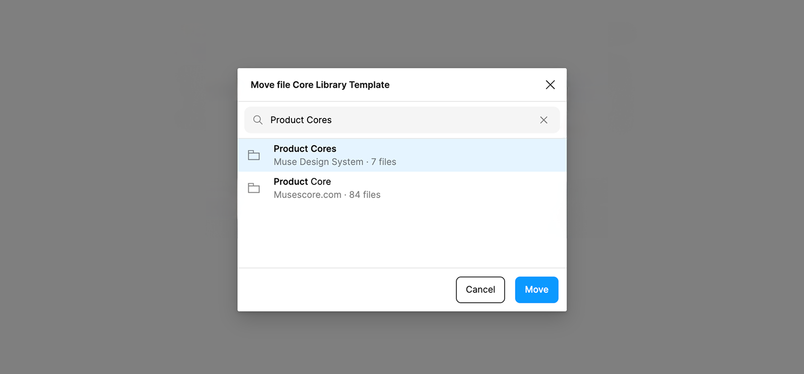Click the folder icon beside Product Cores

(254, 155)
